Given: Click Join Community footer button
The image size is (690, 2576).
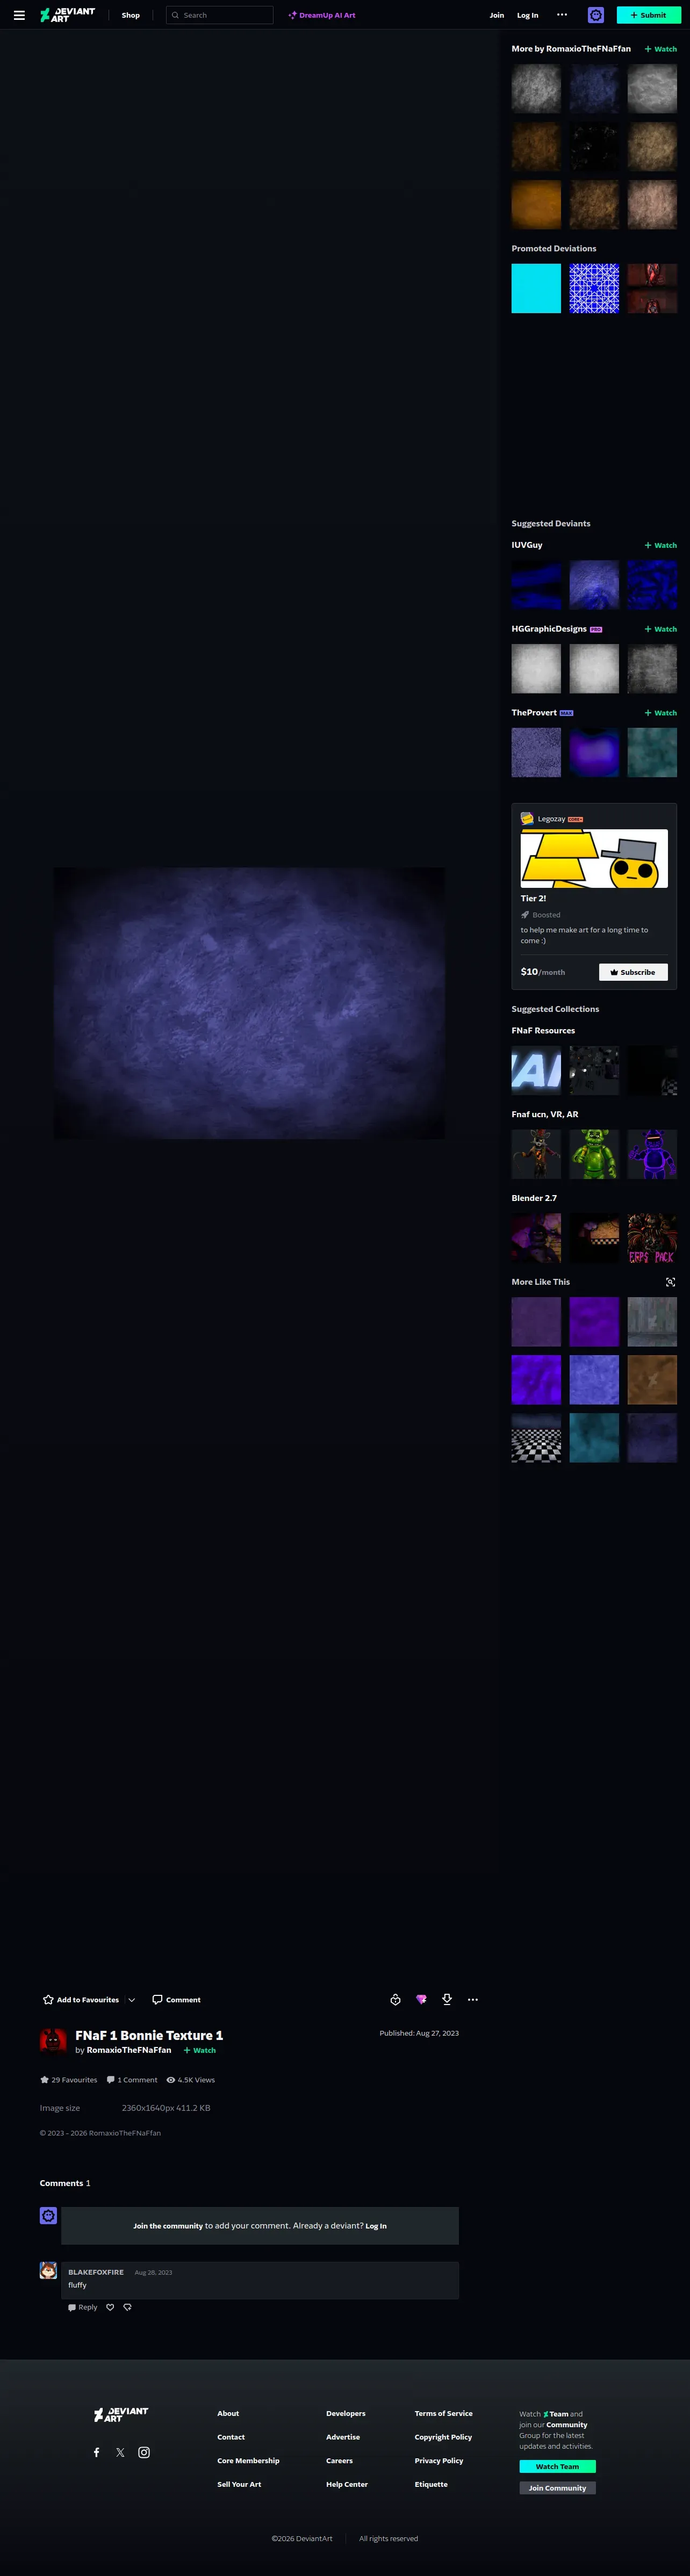Looking at the screenshot, I should tap(557, 2488).
